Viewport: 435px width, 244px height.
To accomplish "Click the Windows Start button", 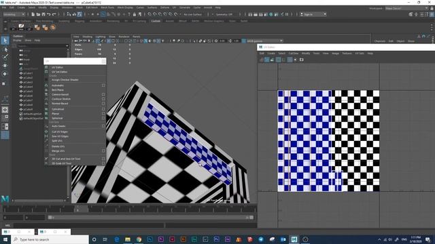I will 5,239.
